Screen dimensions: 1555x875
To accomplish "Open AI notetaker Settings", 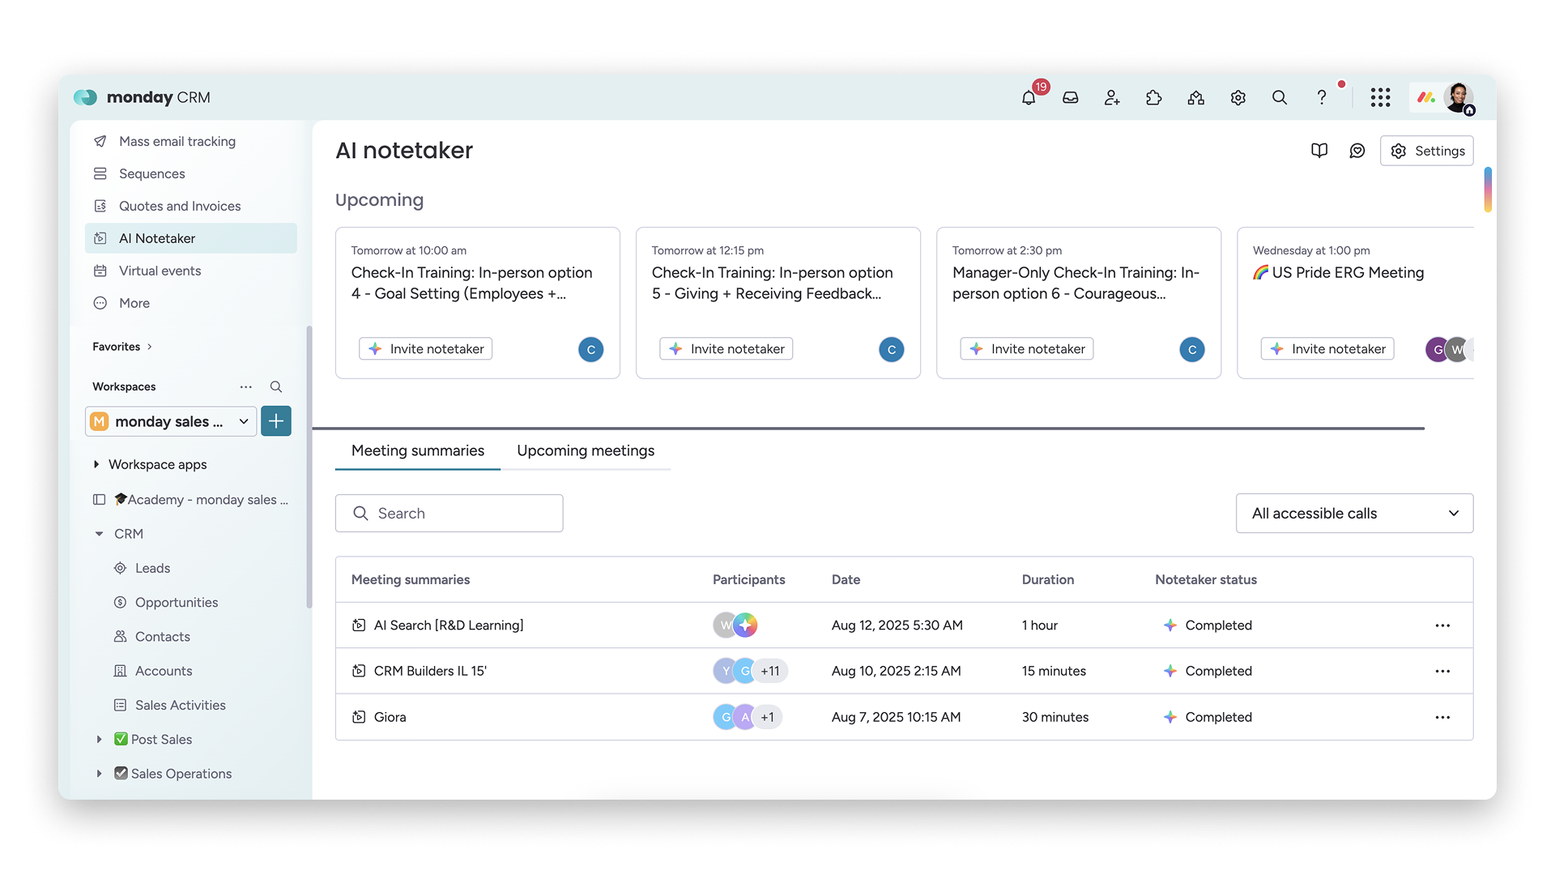I will pos(1427,151).
